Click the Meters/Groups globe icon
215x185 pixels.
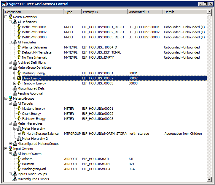pos(10,98)
